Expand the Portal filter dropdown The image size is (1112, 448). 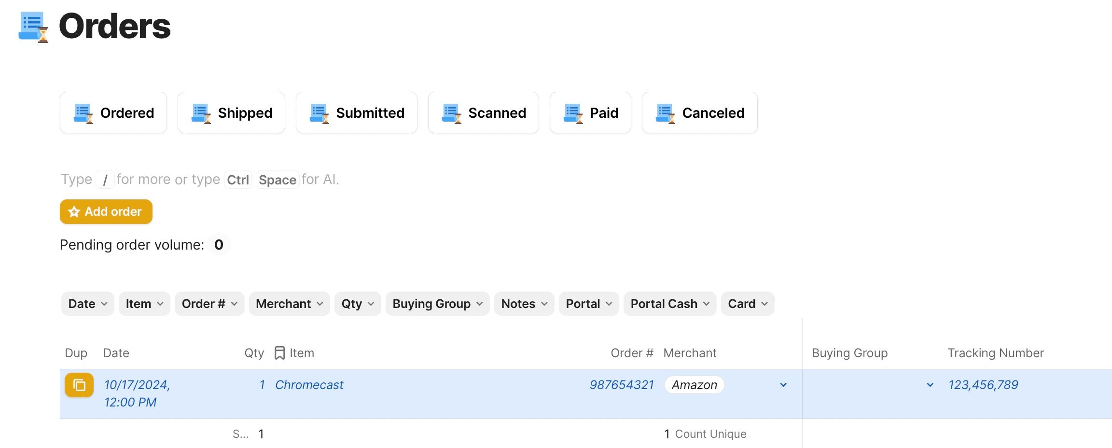tap(589, 304)
